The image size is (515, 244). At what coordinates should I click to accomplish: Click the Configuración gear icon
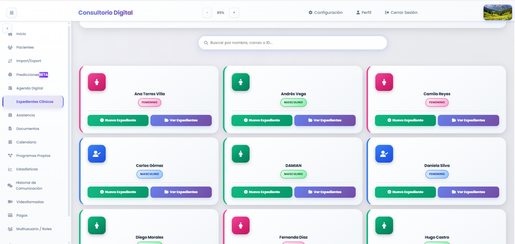point(311,12)
